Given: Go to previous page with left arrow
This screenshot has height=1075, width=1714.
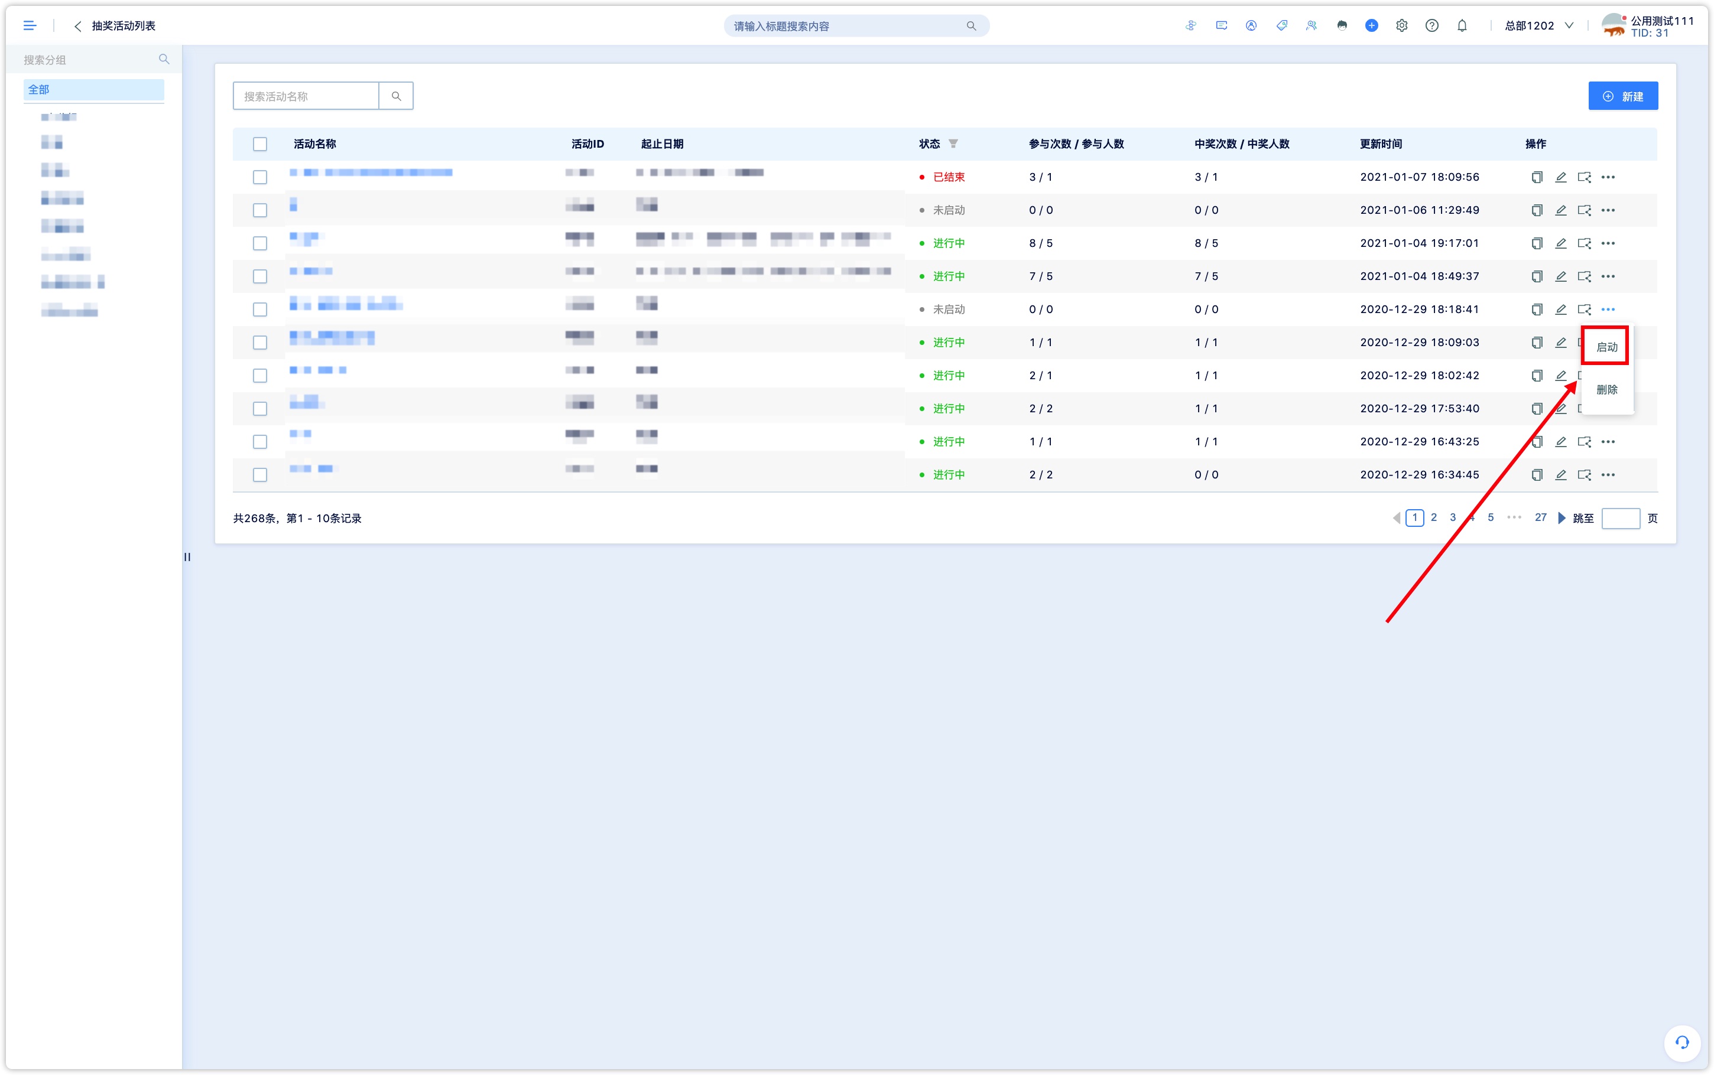Looking at the screenshot, I should pyautogui.click(x=1396, y=519).
